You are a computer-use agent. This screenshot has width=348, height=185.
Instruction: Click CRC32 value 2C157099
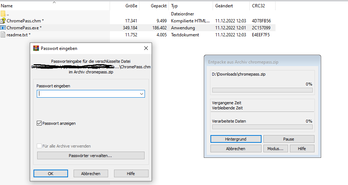tap(261, 28)
